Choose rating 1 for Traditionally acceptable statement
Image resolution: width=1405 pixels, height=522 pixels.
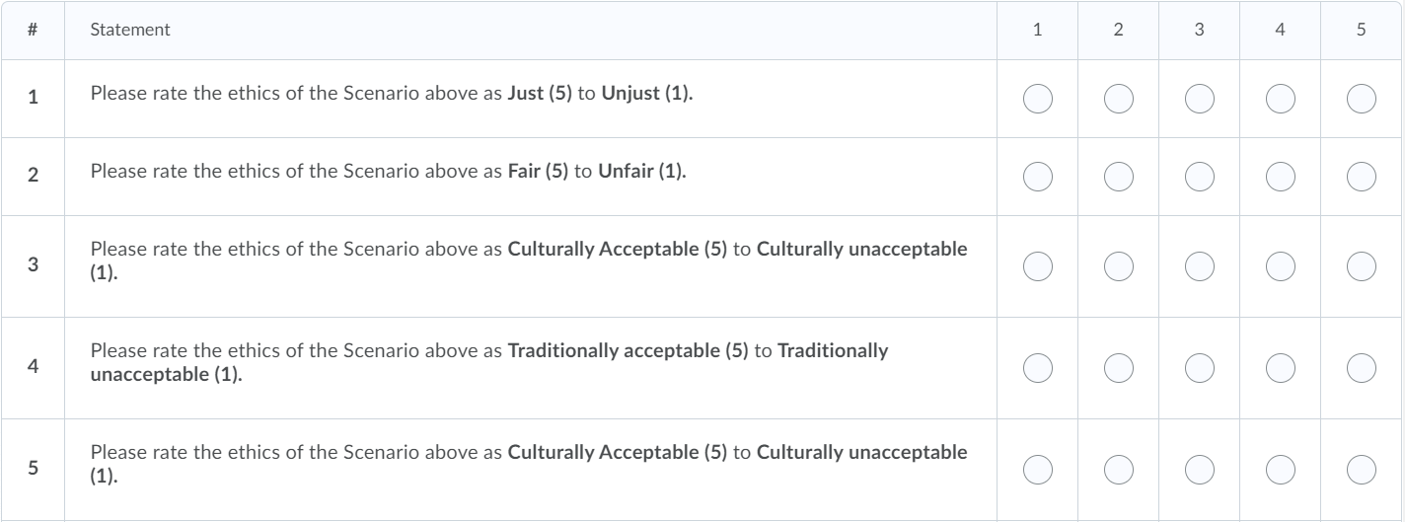pos(1037,367)
